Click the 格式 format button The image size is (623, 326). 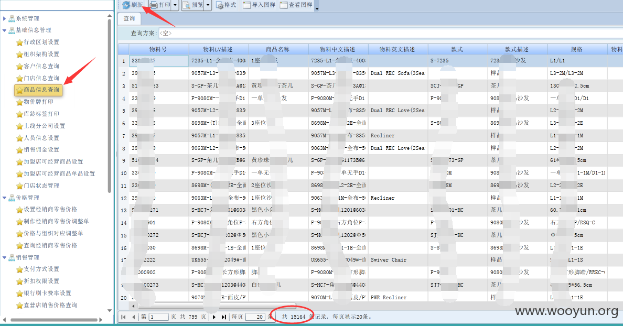226,5
